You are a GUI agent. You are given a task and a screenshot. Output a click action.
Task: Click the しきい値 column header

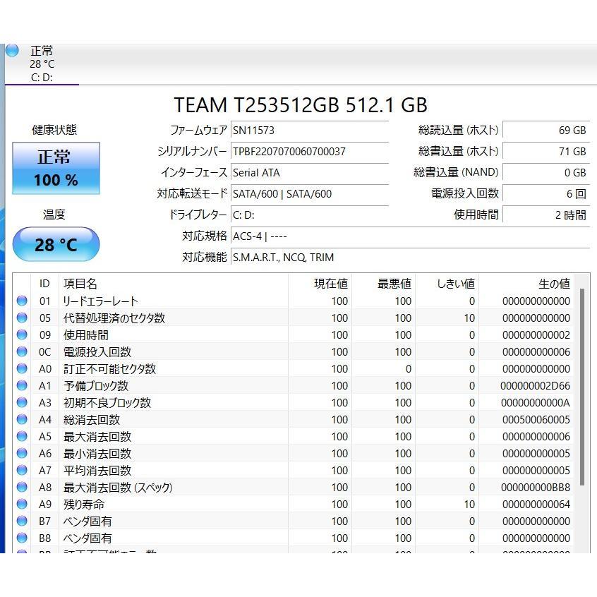point(447,284)
